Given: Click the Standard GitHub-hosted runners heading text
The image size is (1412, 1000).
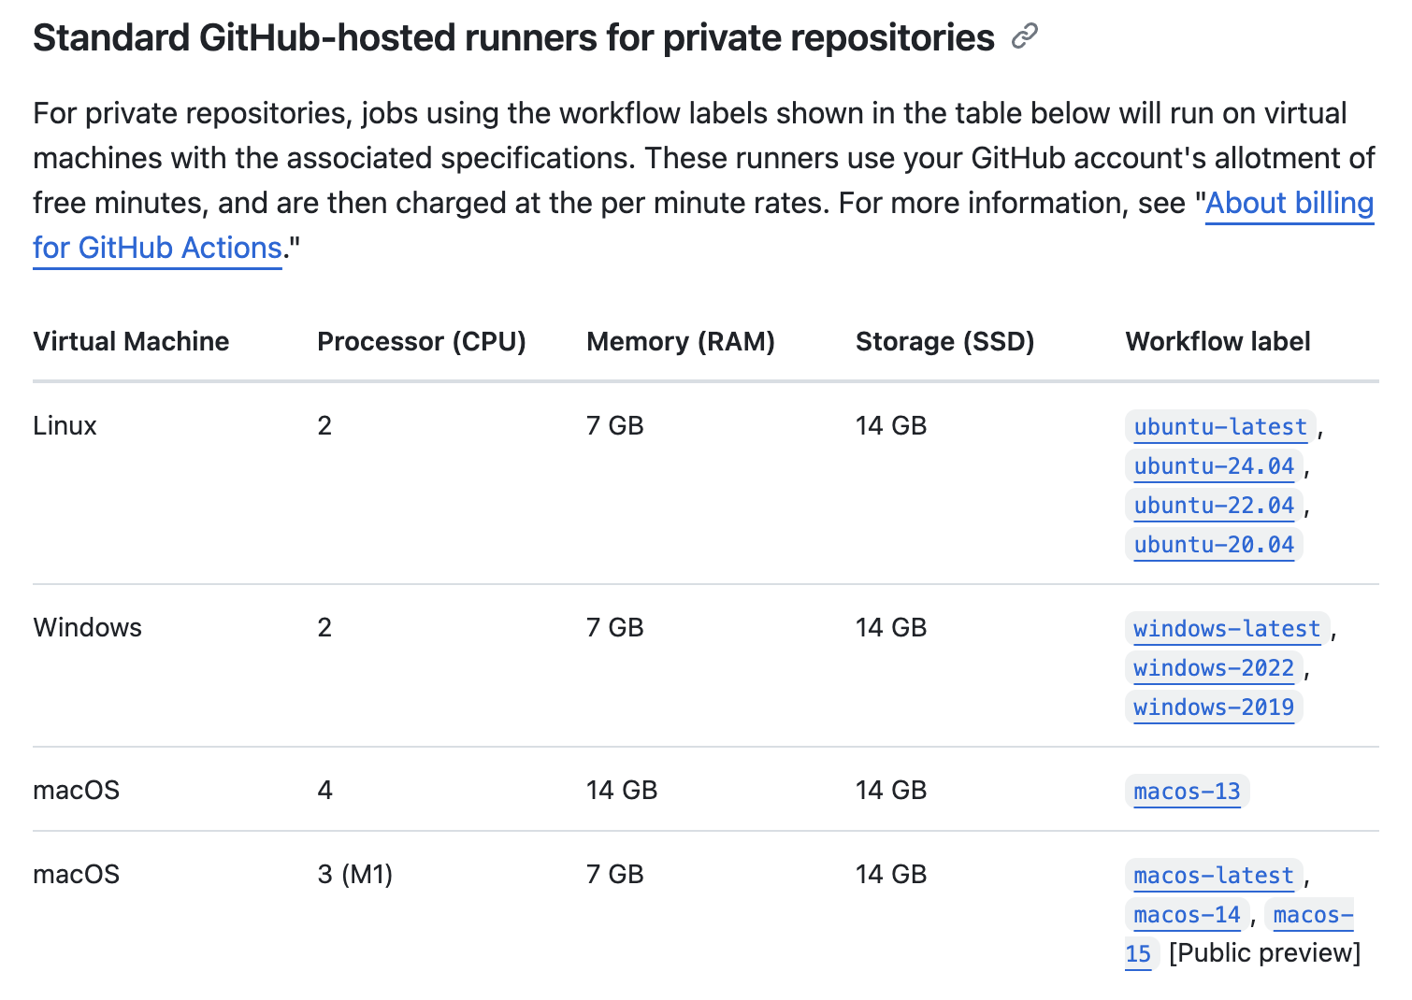Looking at the screenshot, I should coord(513,38).
